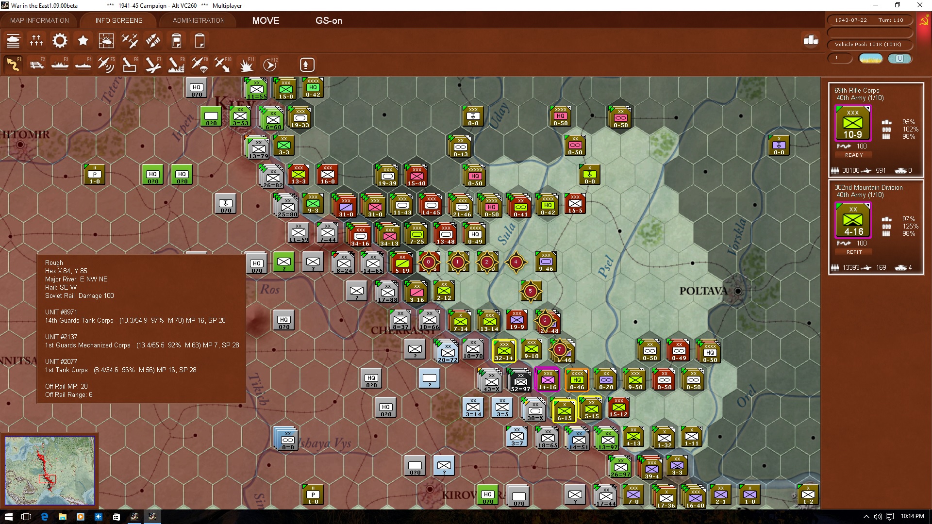Toggle factory gear overlay icon
The width and height of the screenshot is (932, 524).
pyautogui.click(x=60, y=41)
